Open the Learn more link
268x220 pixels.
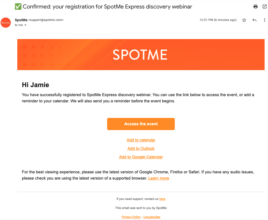pyautogui.click(x=158, y=178)
